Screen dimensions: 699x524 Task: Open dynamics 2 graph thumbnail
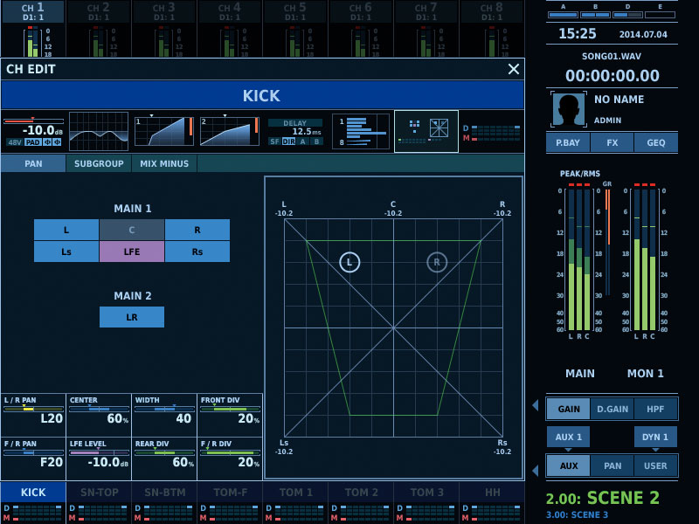point(230,131)
